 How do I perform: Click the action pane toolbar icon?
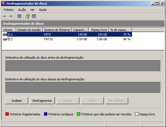coord(34,16)
